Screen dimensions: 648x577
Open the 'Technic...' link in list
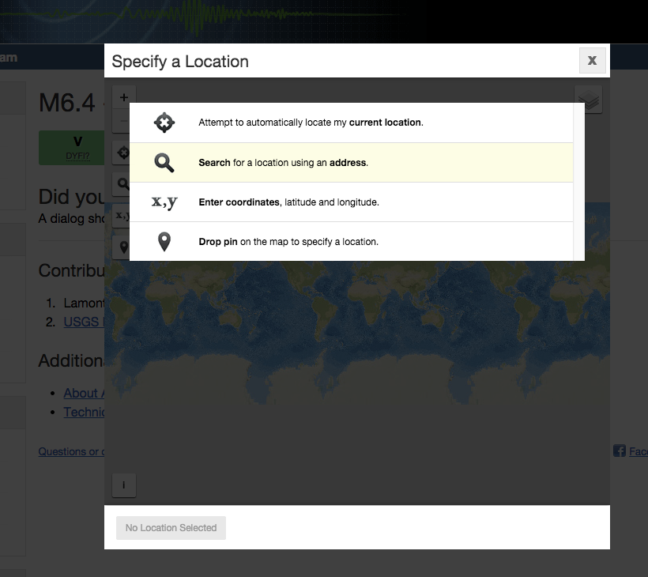point(84,412)
